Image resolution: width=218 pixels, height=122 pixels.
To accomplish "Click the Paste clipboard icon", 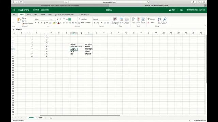I will pos(19,19).
